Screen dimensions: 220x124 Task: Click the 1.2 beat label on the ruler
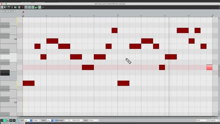pyautogui.click(x=46, y=16)
